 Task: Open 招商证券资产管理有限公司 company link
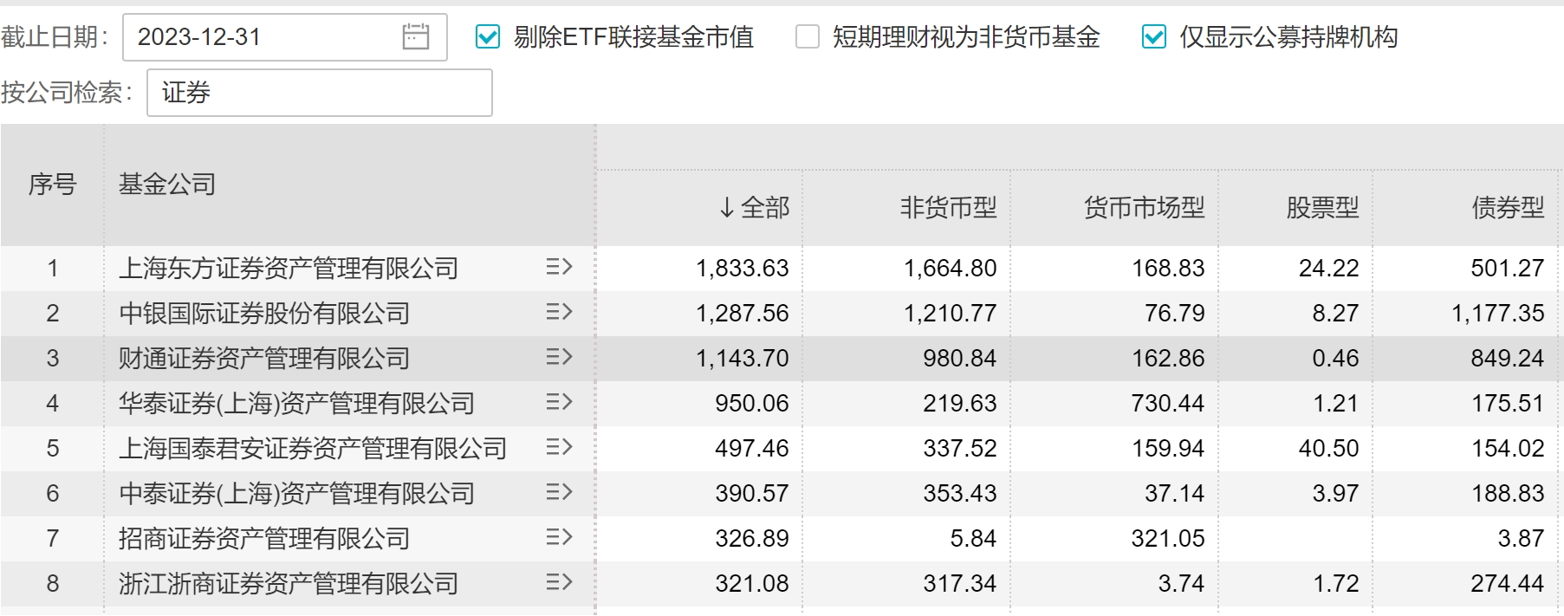(x=264, y=538)
